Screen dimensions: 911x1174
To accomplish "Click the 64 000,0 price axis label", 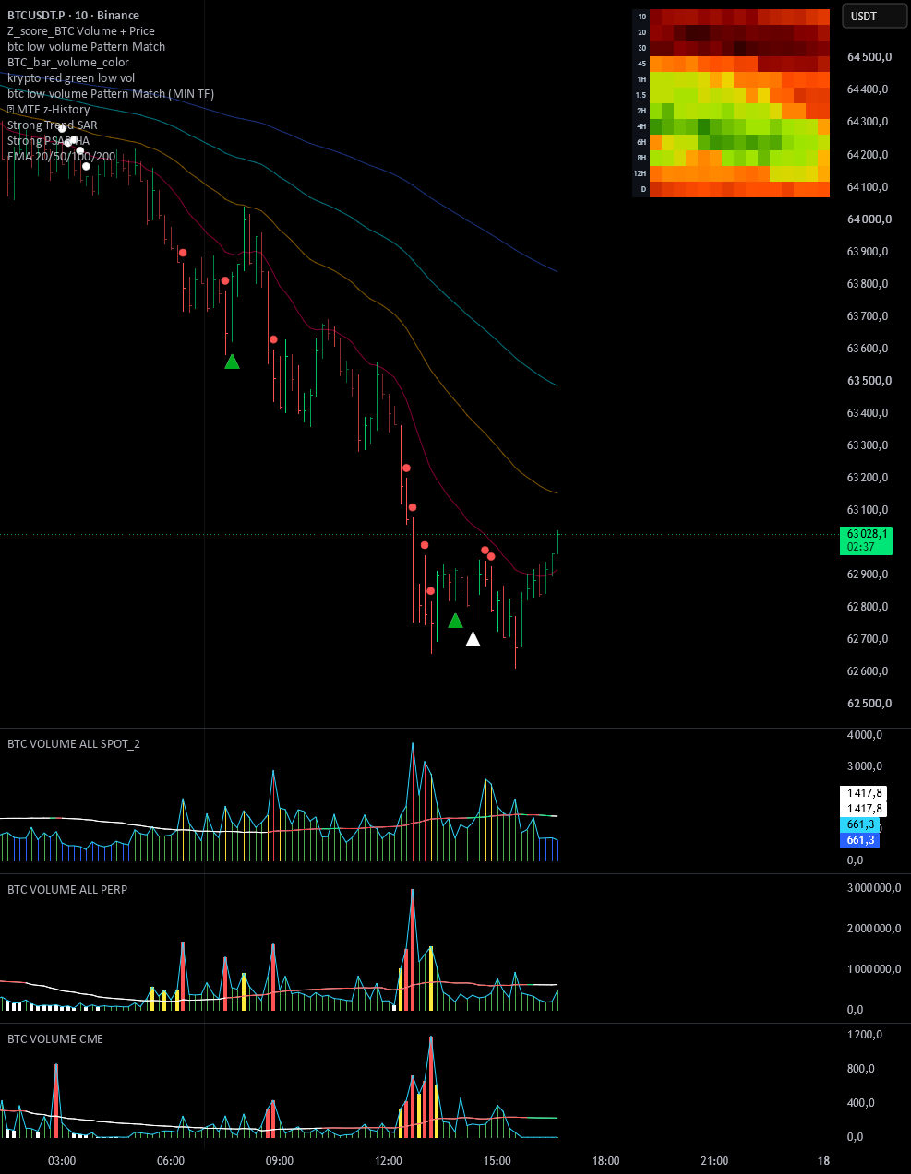I will pyautogui.click(x=869, y=219).
